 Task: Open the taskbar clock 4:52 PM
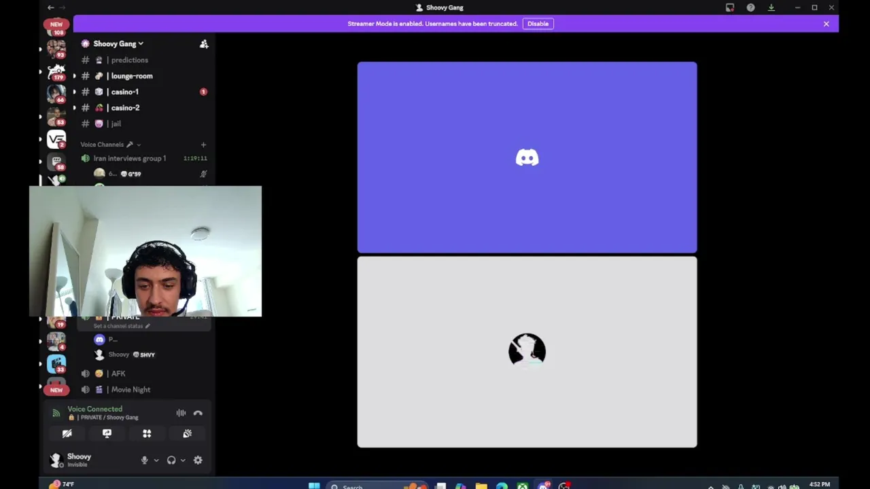[x=819, y=485]
